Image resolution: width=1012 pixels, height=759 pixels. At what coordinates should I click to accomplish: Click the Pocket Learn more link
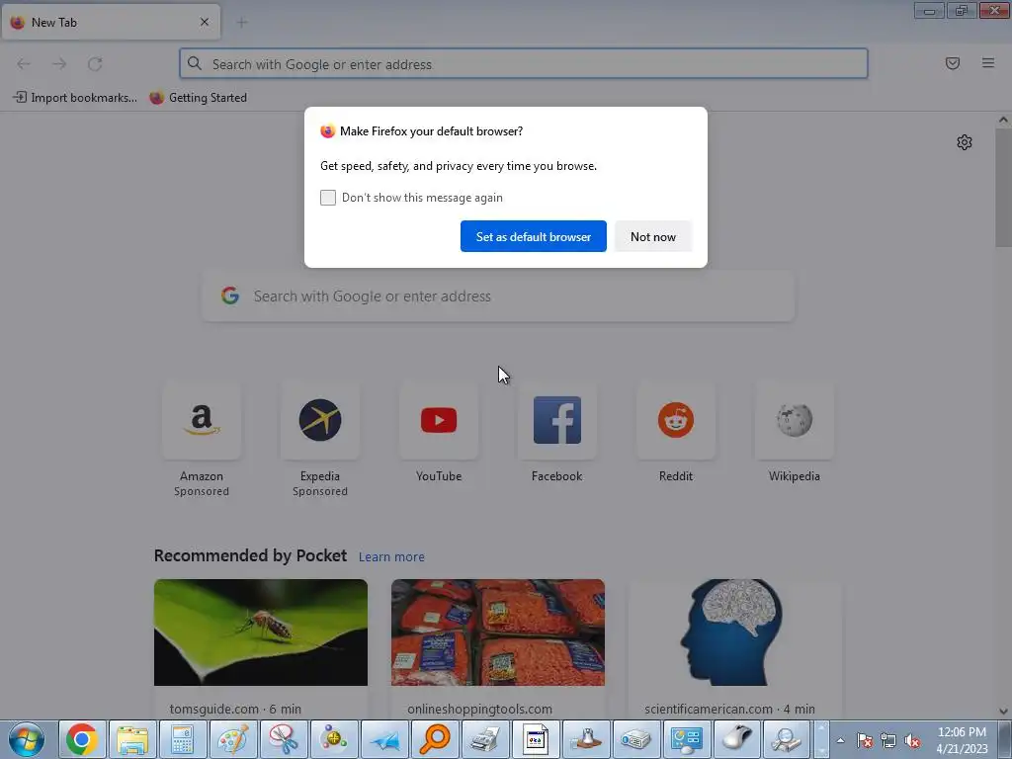click(391, 556)
